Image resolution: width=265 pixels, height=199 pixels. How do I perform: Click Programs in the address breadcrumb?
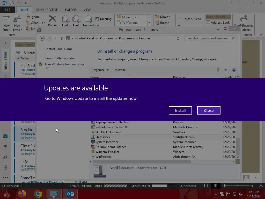click(x=106, y=38)
